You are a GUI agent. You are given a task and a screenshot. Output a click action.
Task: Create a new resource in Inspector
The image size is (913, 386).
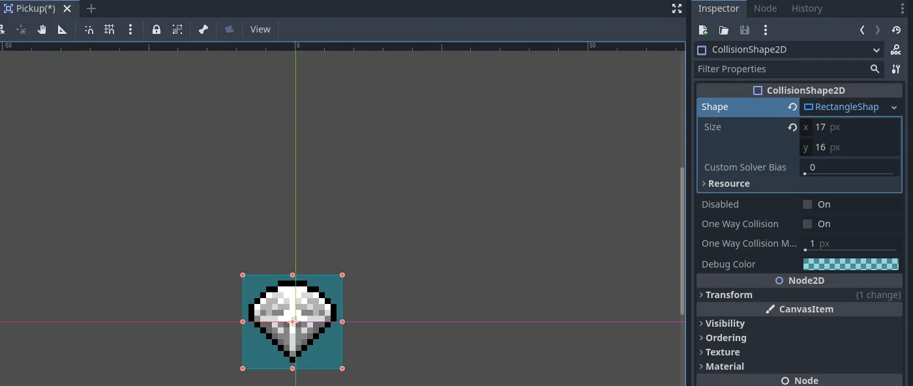tap(703, 30)
